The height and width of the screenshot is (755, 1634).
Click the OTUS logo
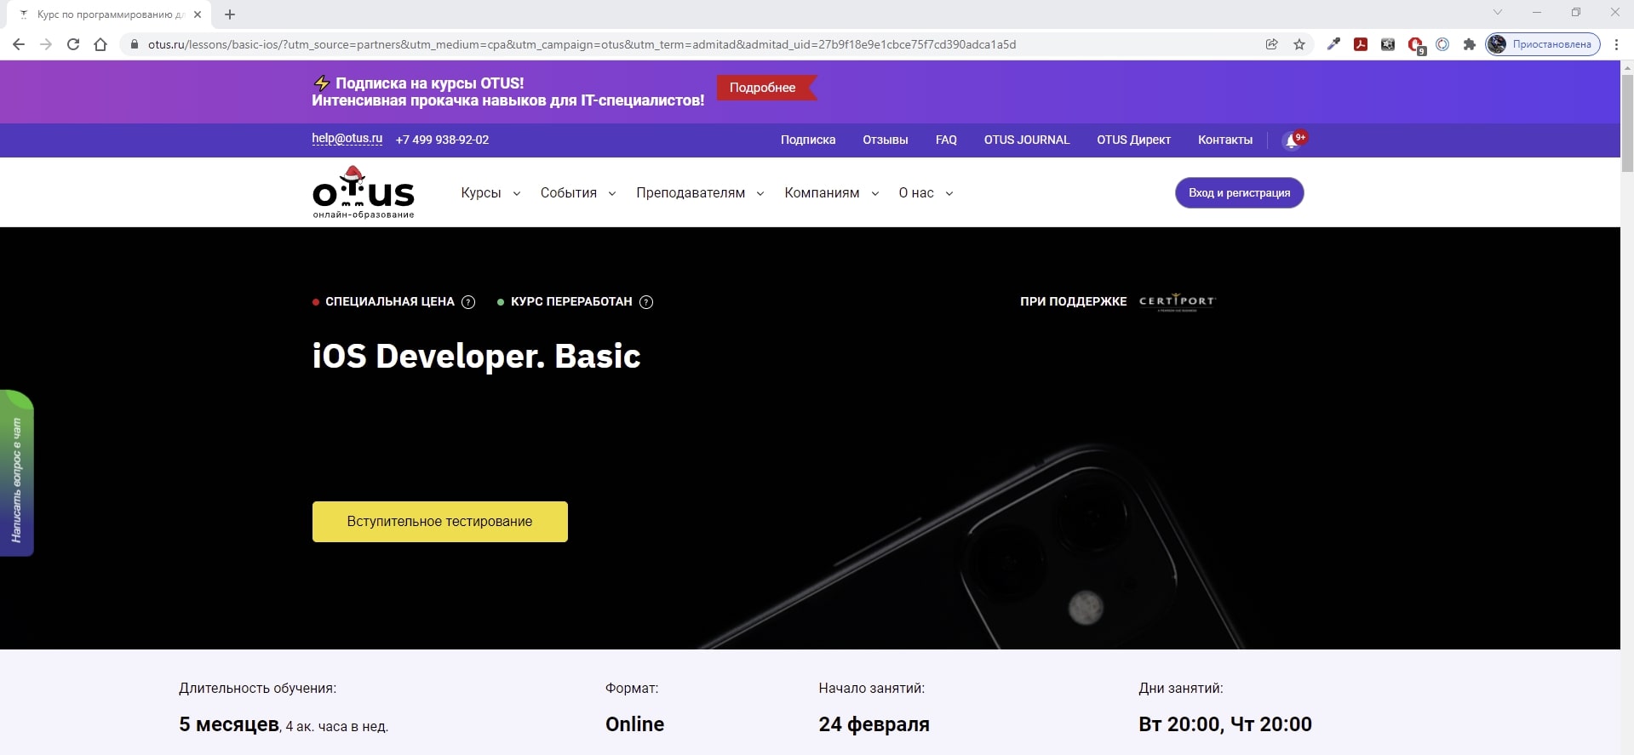tap(364, 192)
